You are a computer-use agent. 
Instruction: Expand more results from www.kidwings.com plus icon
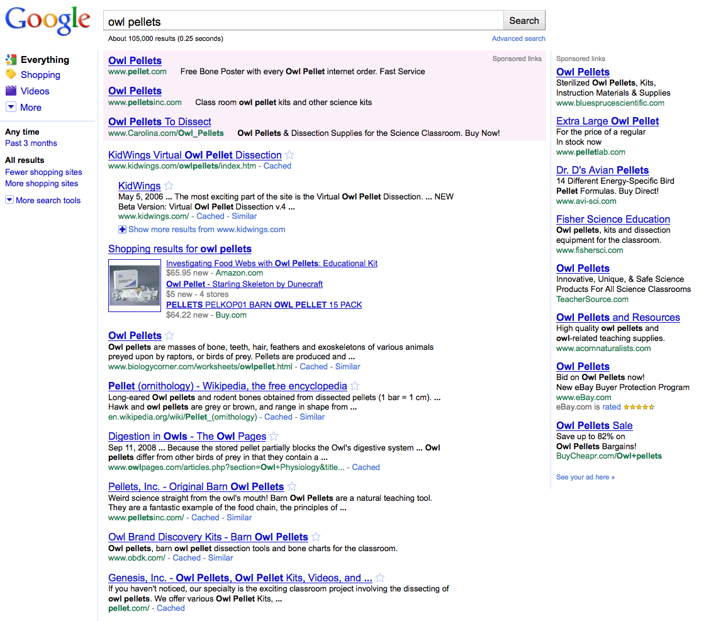[122, 230]
